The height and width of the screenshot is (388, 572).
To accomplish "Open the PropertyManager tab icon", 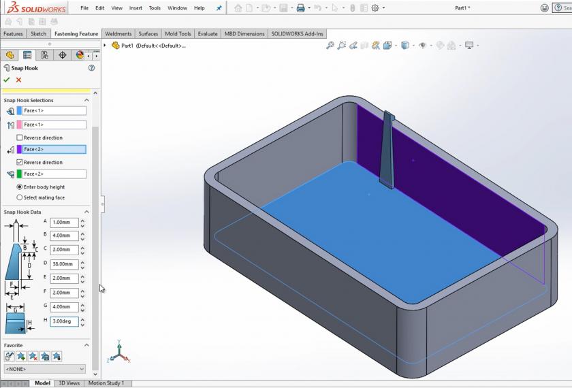I will (27, 55).
